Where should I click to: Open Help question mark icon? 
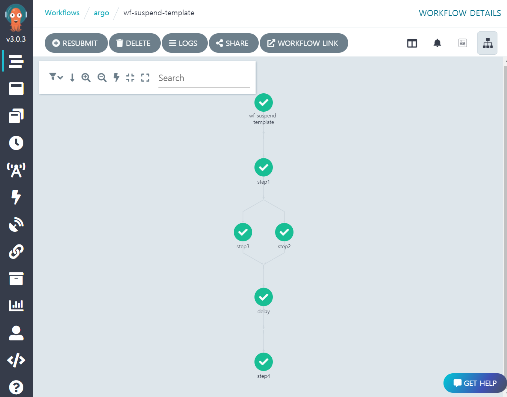point(16,387)
